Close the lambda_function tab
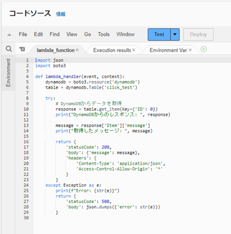Image resolution: width=231 pixels, height=234 pixels. (x=77, y=50)
